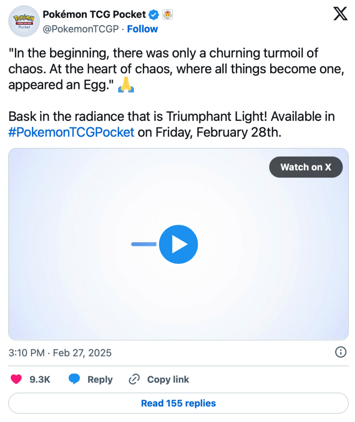Click the 9.3K likes count
The width and height of the screenshot is (355, 422).
[40, 380]
